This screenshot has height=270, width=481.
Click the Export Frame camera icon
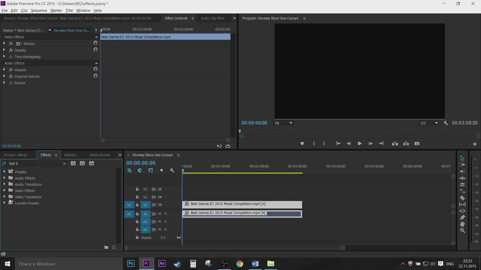(x=417, y=144)
